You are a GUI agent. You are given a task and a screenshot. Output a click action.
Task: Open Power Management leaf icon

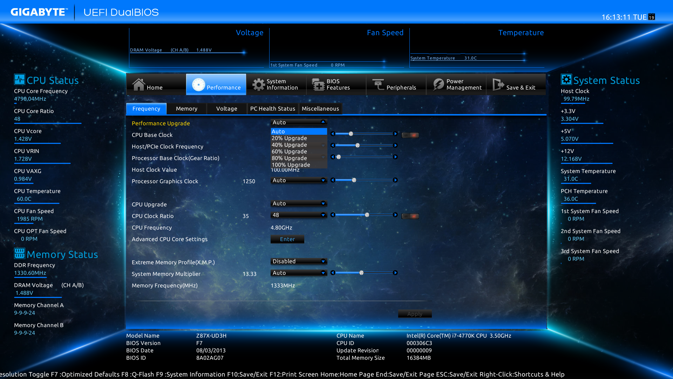click(438, 85)
